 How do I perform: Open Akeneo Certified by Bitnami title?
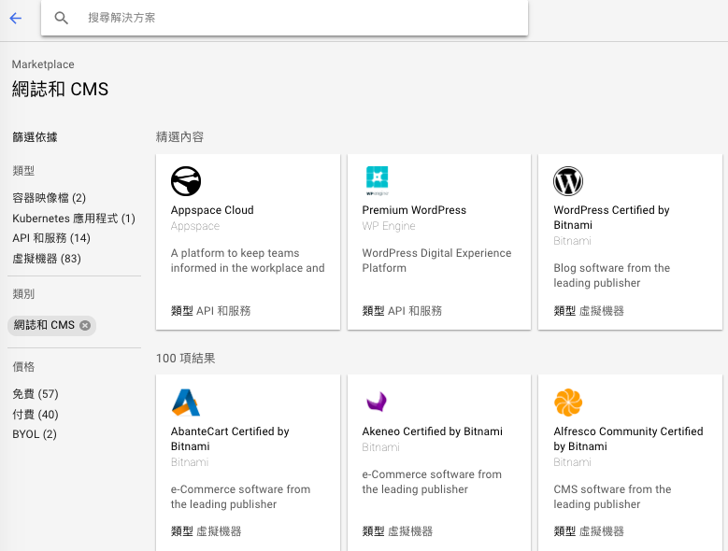tap(433, 431)
